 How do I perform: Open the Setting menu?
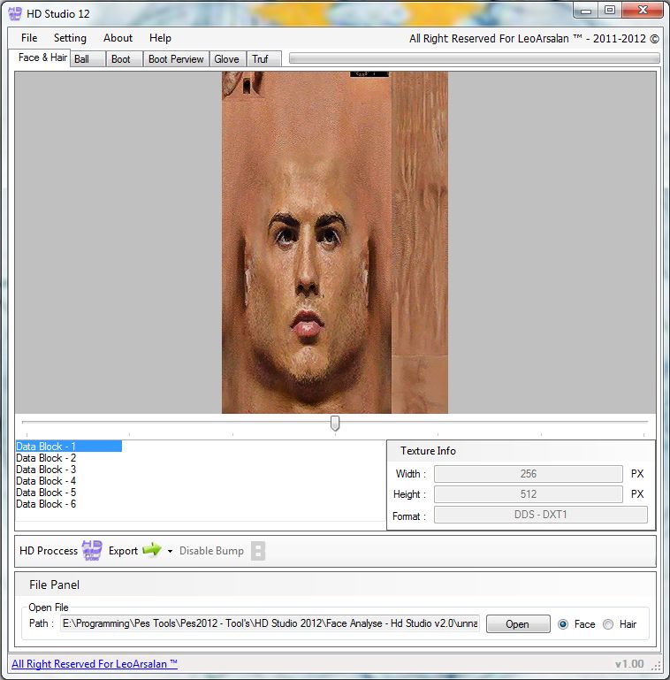pos(70,38)
